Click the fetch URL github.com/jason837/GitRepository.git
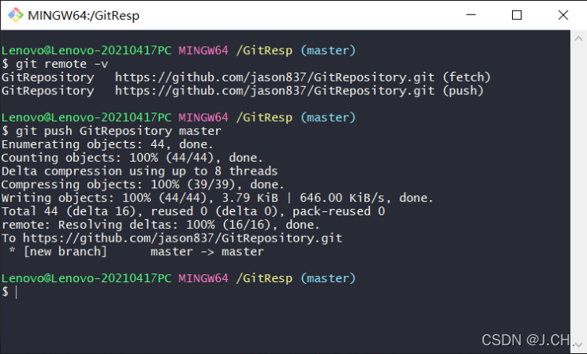 tap(275, 77)
